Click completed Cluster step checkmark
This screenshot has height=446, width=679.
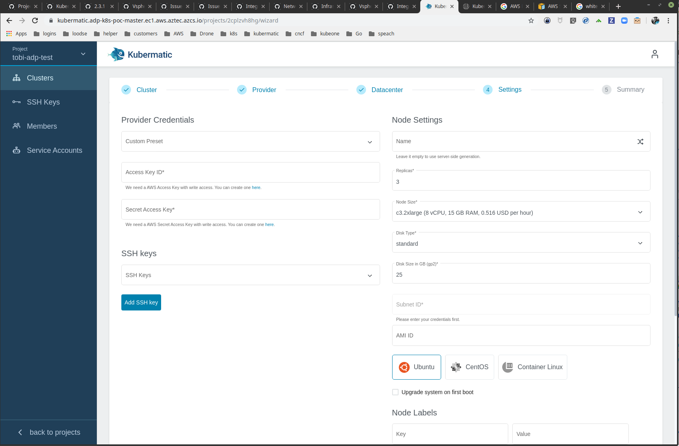126,90
